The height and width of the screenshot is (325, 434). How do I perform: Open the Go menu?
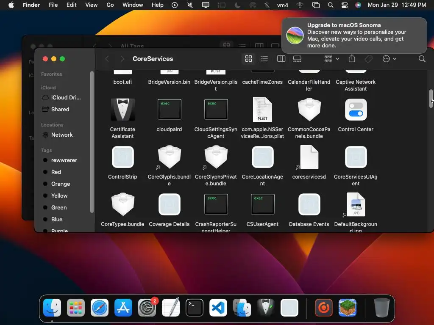[110, 5]
